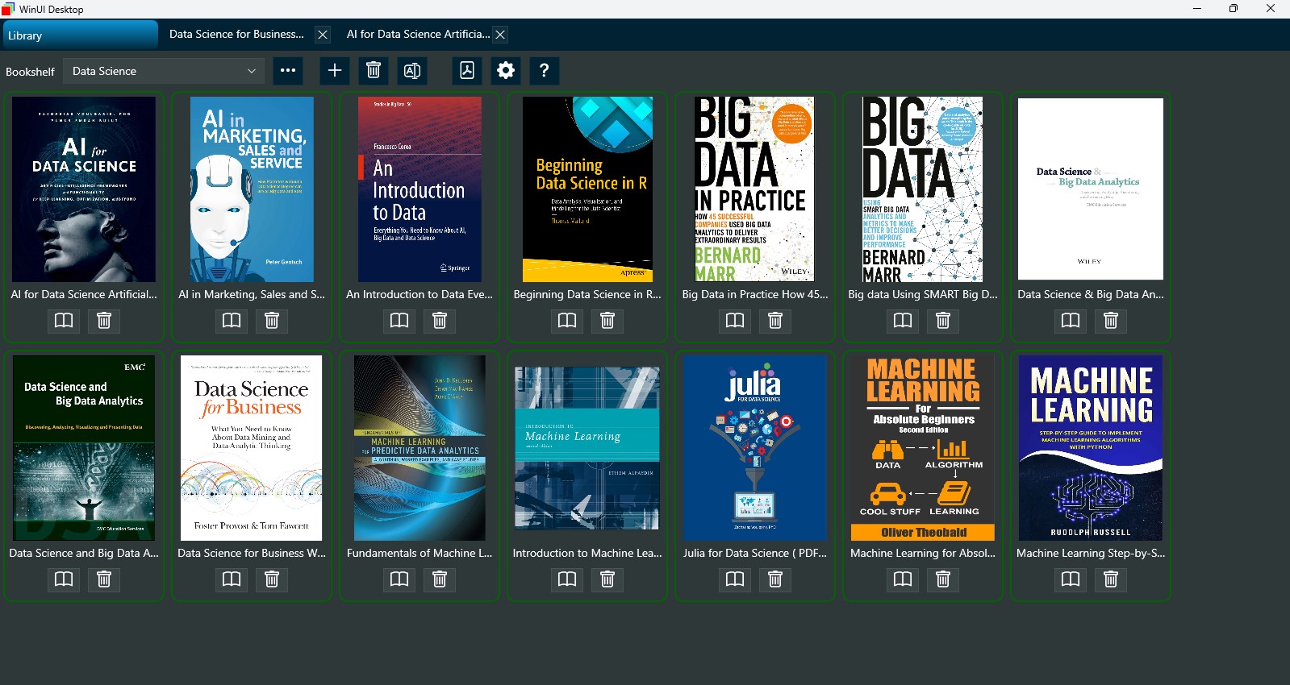Select Machine Learning Step-by-Step cover
This screenshot has width=1290, height=685.
point(1091,448)
